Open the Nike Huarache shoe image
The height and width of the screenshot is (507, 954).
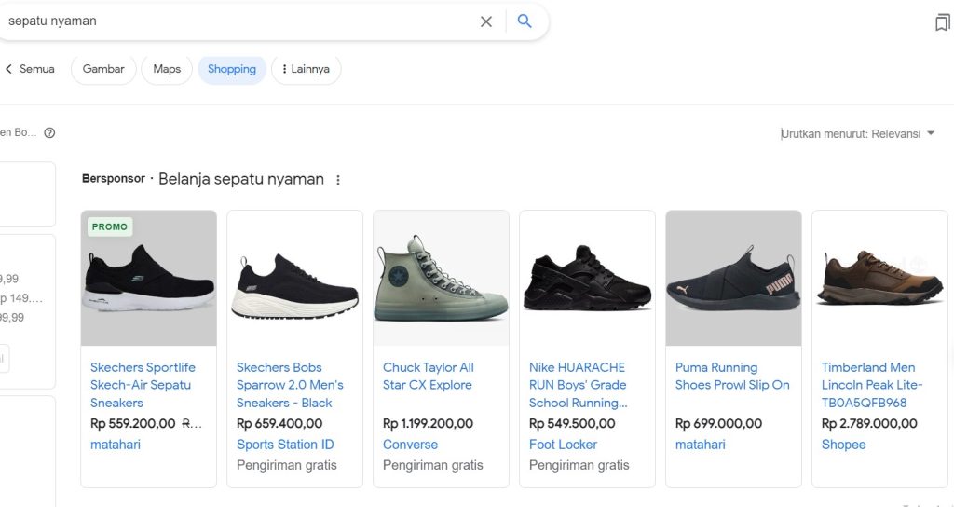click(x=587, y=278)
